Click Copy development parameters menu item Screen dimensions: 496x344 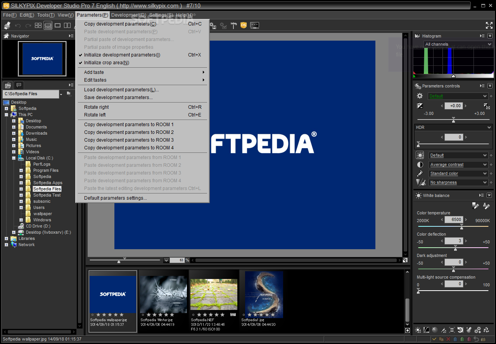click(x=142, y=24)
